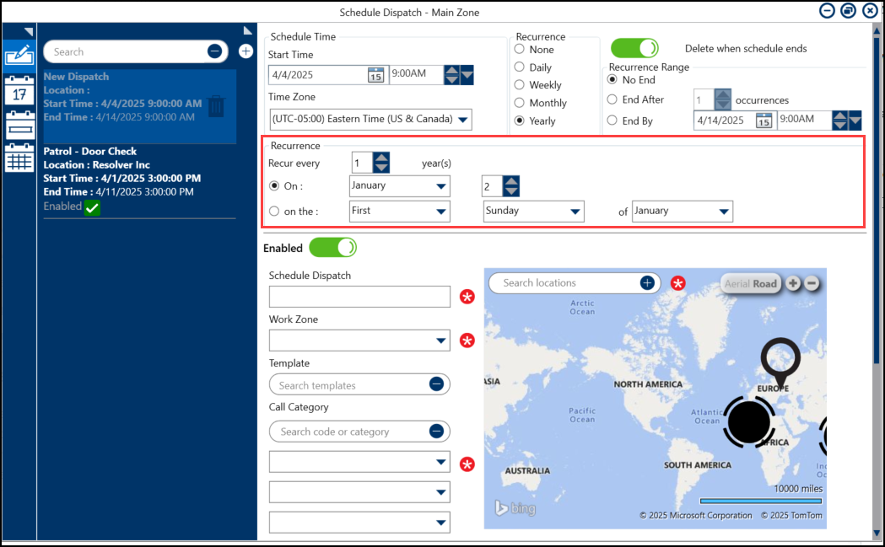
Task: Select the End After radio button
Action: [x=612, y=99]
